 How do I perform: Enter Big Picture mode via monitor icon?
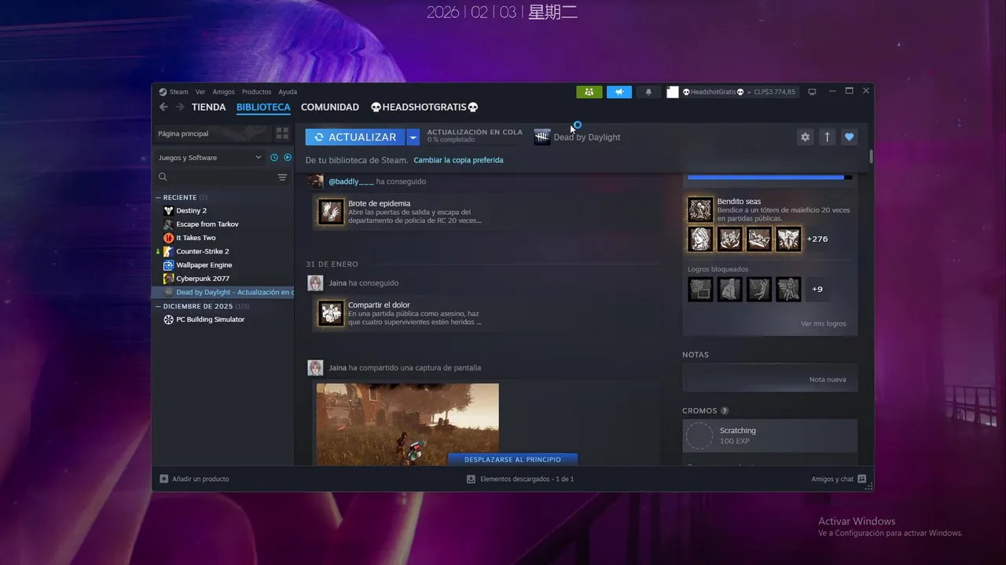tap(813, 92)
